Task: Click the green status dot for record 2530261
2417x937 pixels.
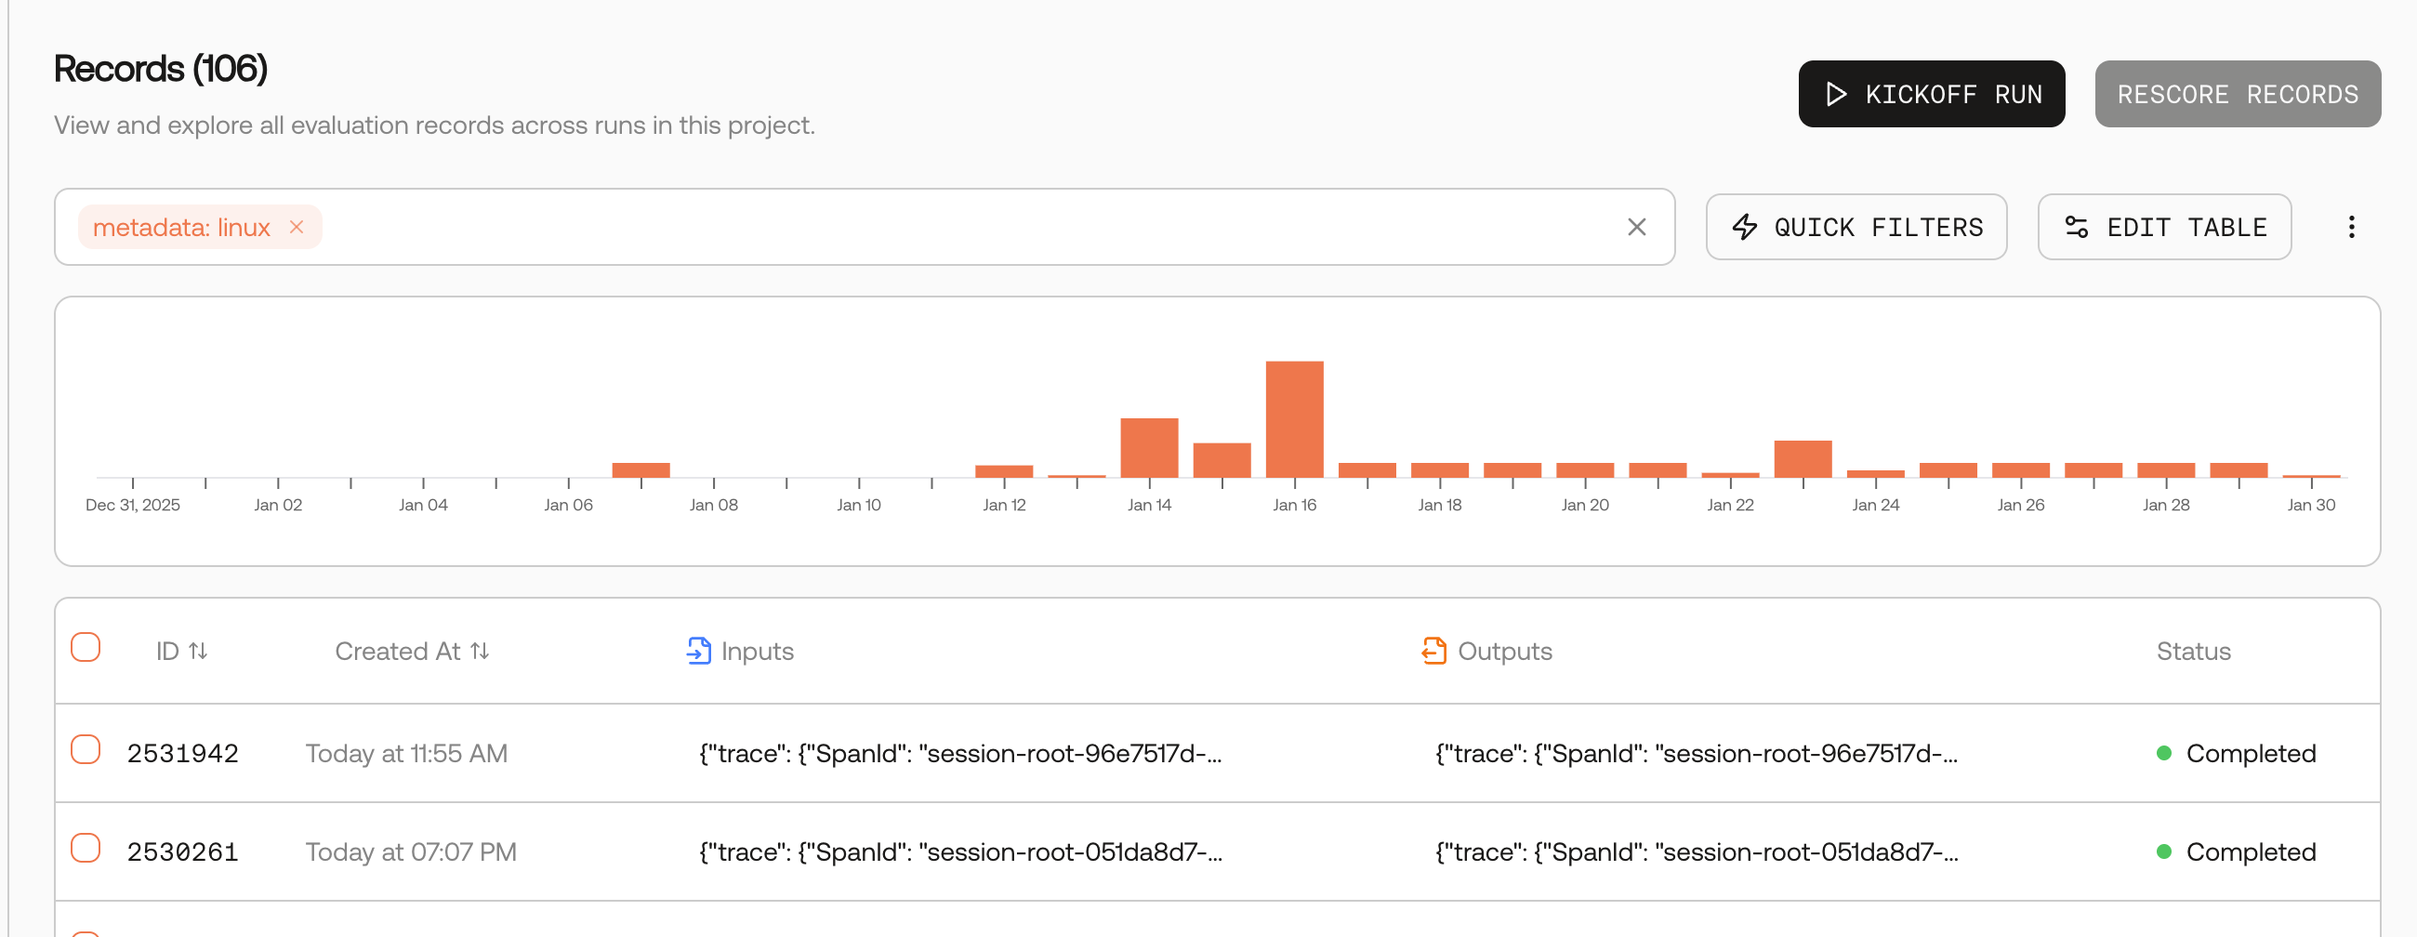Action: (x=2163, y=851)
